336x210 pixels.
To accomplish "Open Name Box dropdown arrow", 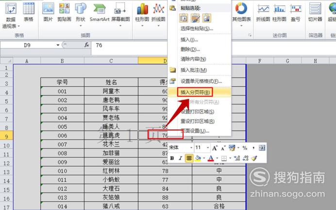I will 58,45.
